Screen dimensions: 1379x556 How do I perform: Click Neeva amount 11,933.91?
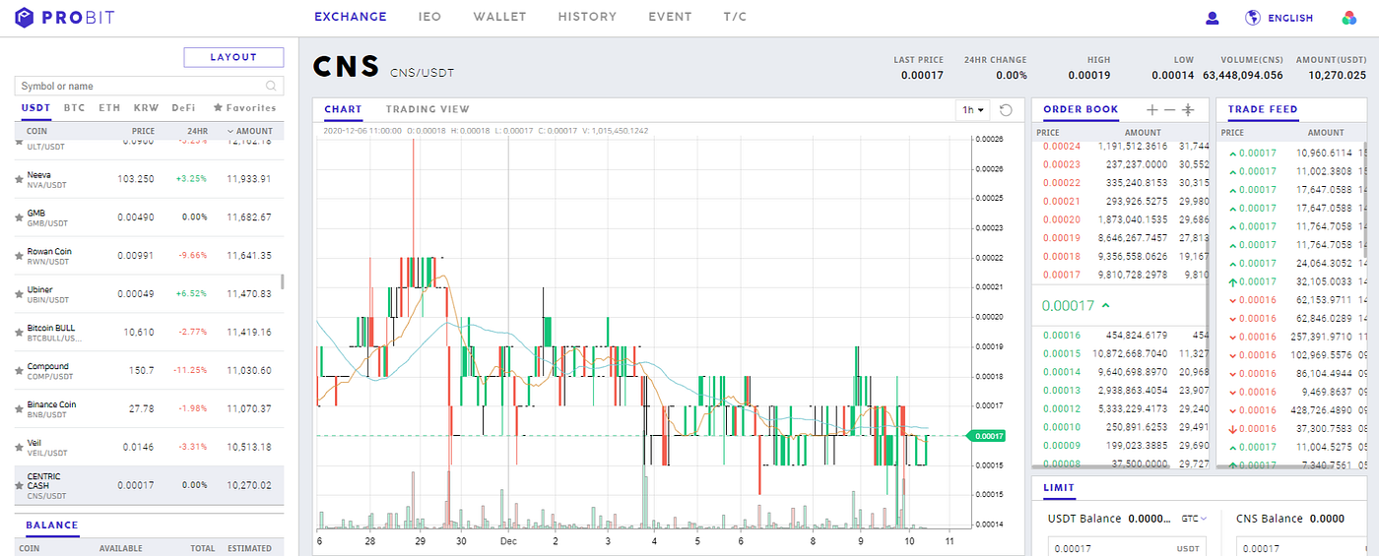coord(249,178)
